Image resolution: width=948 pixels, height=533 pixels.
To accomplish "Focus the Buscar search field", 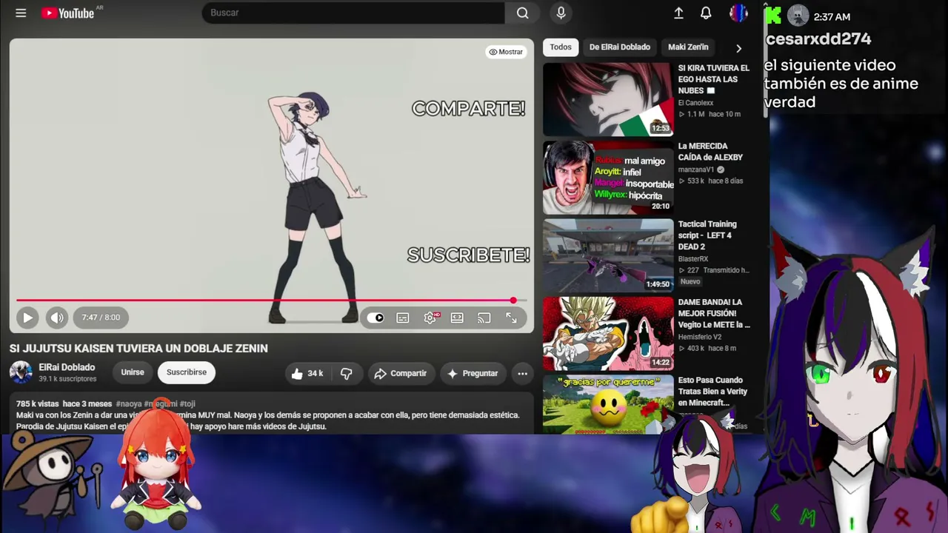I will [x=353, y=13].
